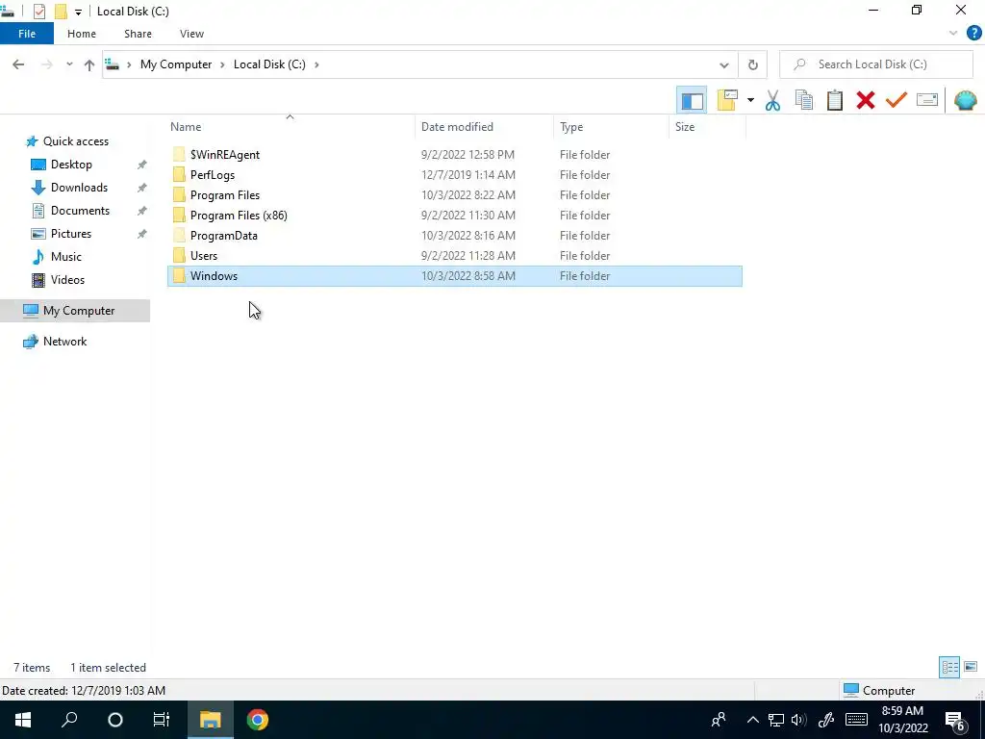Click the orange checkmark Properties icon
Viewport: 985px width, 739px height.
896,100
